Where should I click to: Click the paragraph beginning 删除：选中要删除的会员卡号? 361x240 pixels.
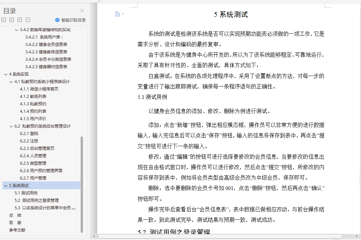click(x=231, y=193)
